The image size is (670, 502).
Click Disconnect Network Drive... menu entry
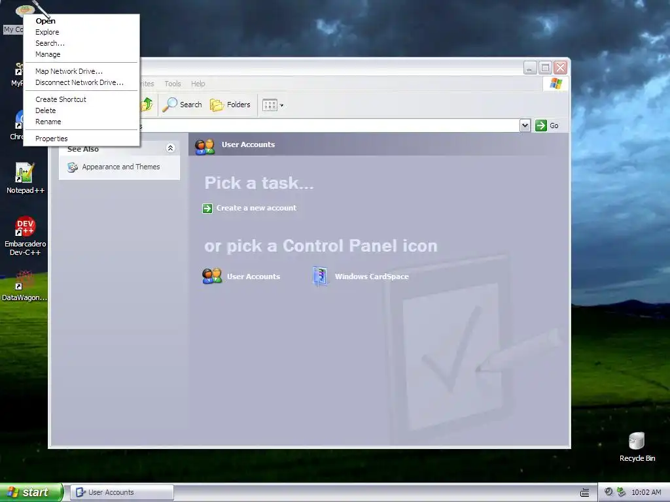(81, 82)
